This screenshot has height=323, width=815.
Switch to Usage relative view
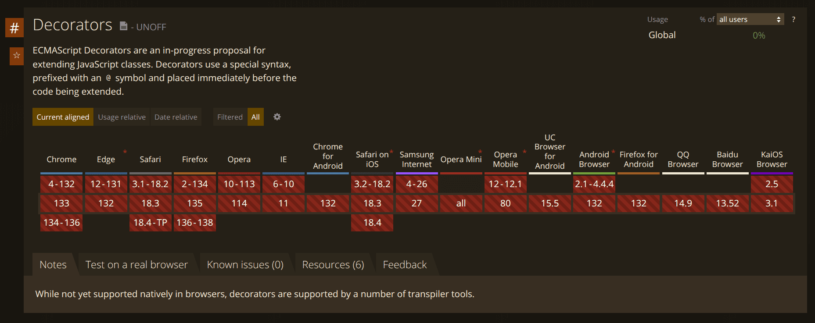click(x=122, y=117)
